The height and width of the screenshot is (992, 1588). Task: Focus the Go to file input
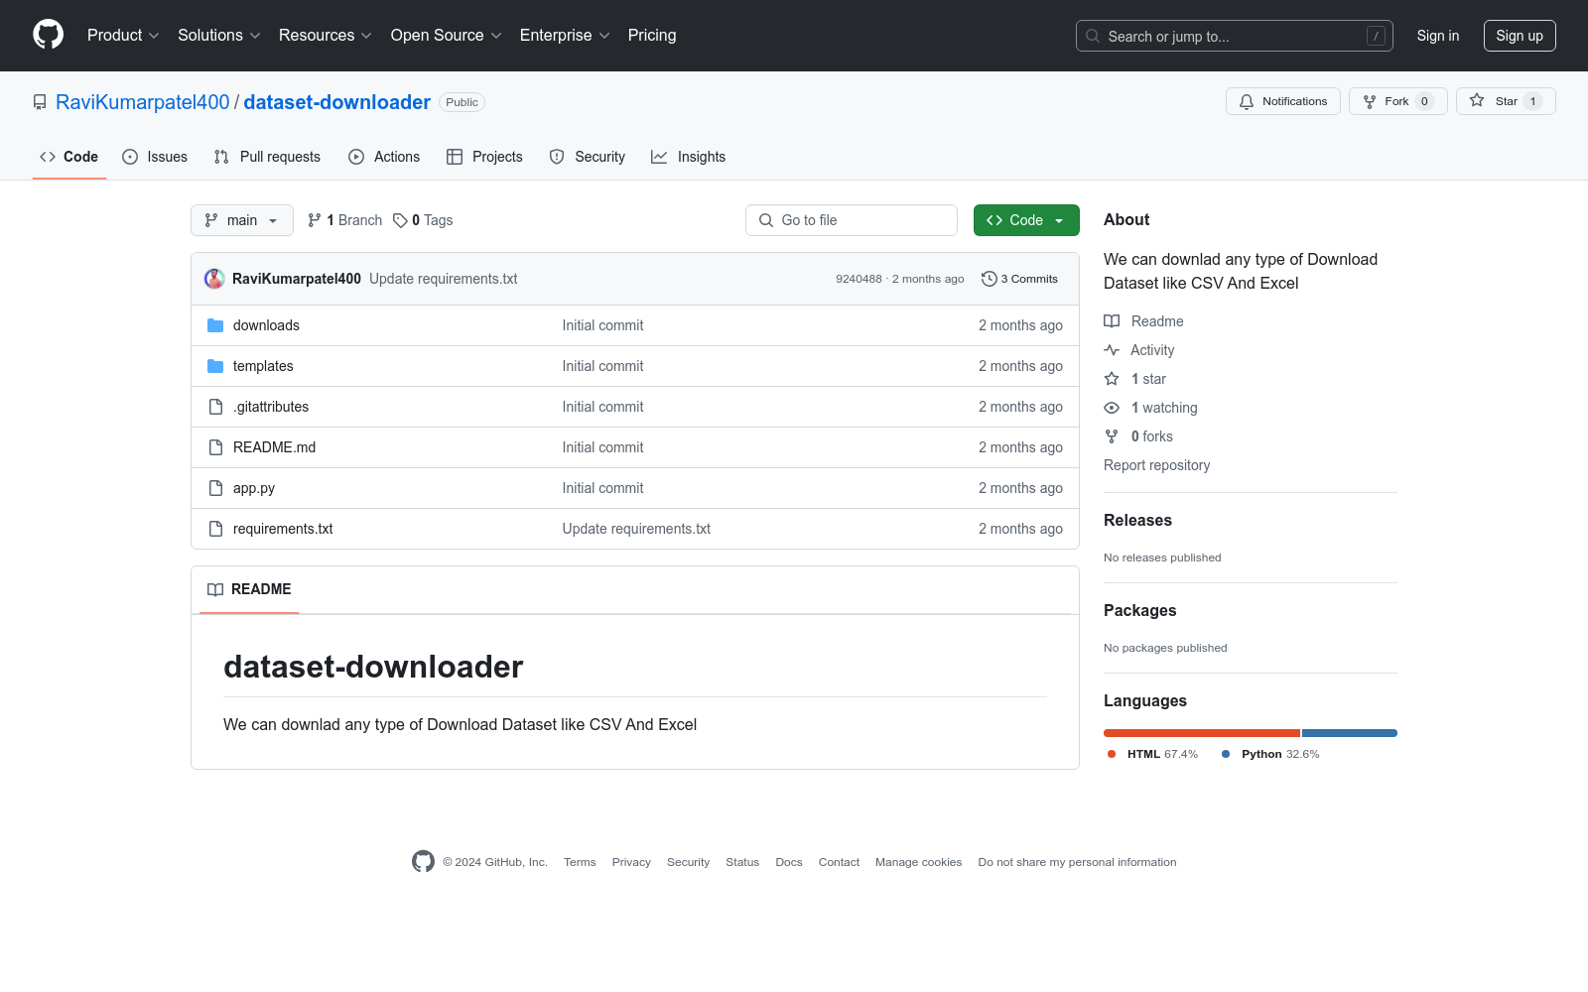coord(852,220)
